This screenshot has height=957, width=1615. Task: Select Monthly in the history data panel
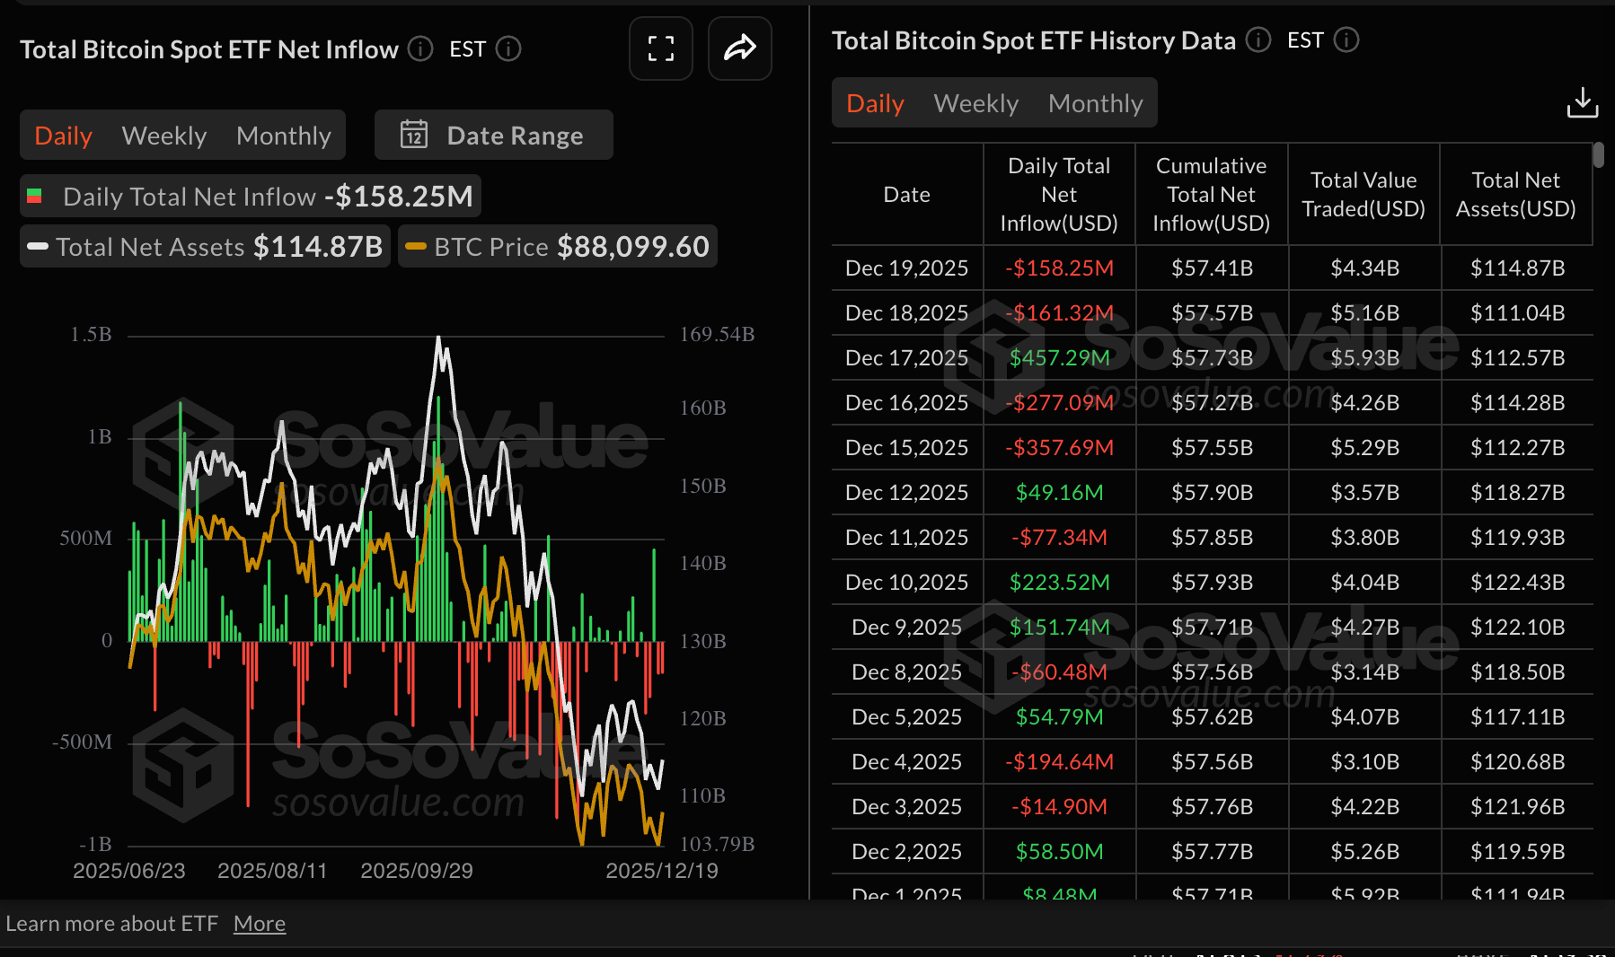click(x=1094, y=102)
